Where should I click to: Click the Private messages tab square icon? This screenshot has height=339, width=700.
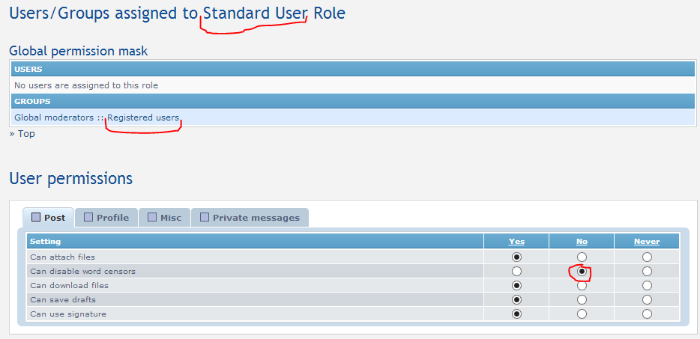point(205,217)
